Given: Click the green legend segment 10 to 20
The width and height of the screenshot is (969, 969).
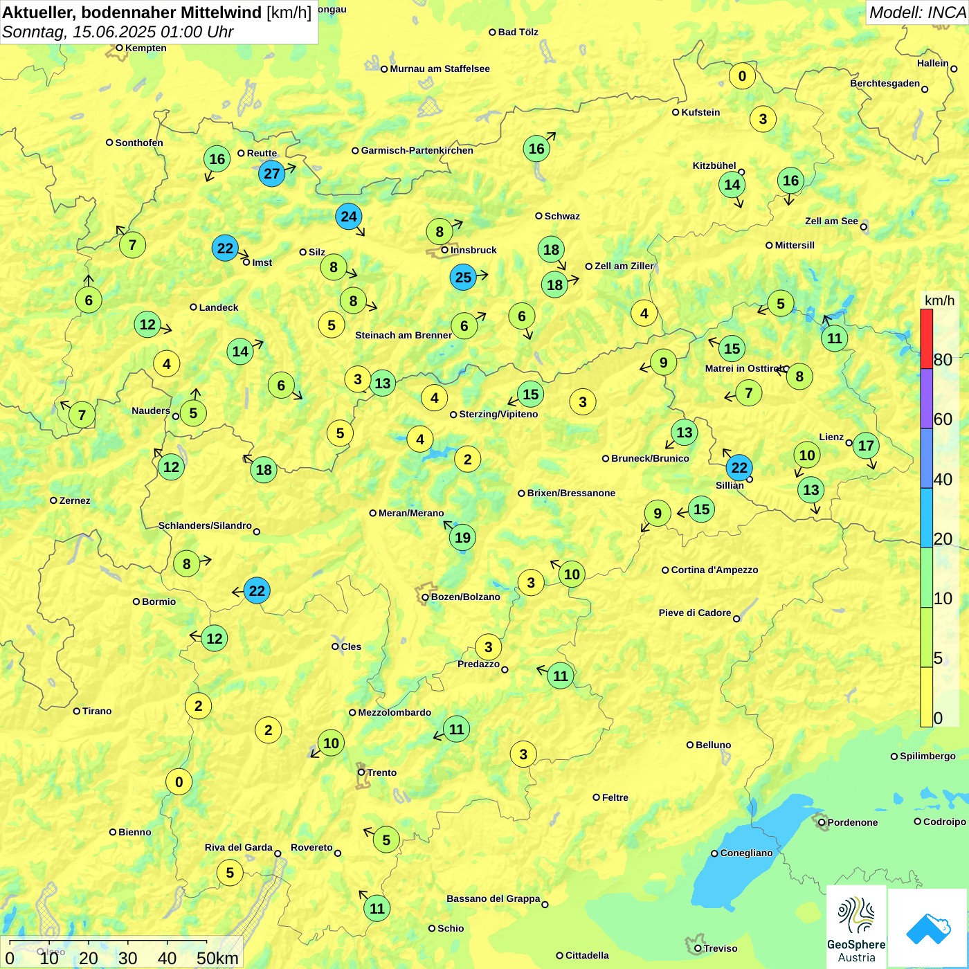Looking at the screenshot, I should click(926, 578).
